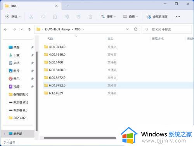Sort by Type (类型) column header

coord(110,39)
